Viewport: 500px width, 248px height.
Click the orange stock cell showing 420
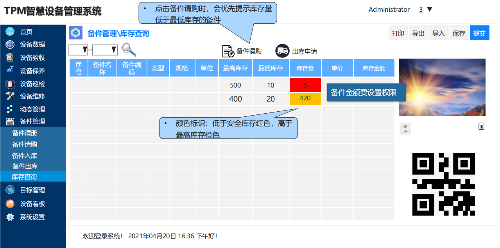tap(305, 98)
